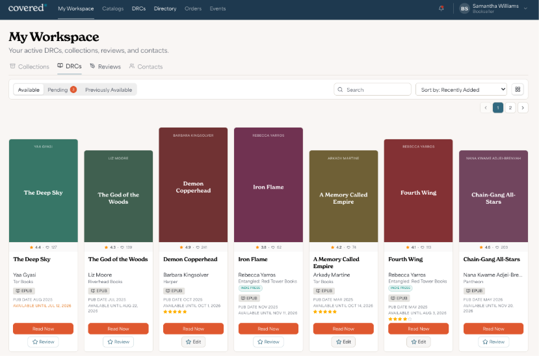
Task: Click the five-star rating on A Memory Called Empire
Action: (x=325, y=312)
